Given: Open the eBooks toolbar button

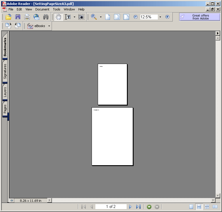Looking at the screenshot, I should click(36, 26).
